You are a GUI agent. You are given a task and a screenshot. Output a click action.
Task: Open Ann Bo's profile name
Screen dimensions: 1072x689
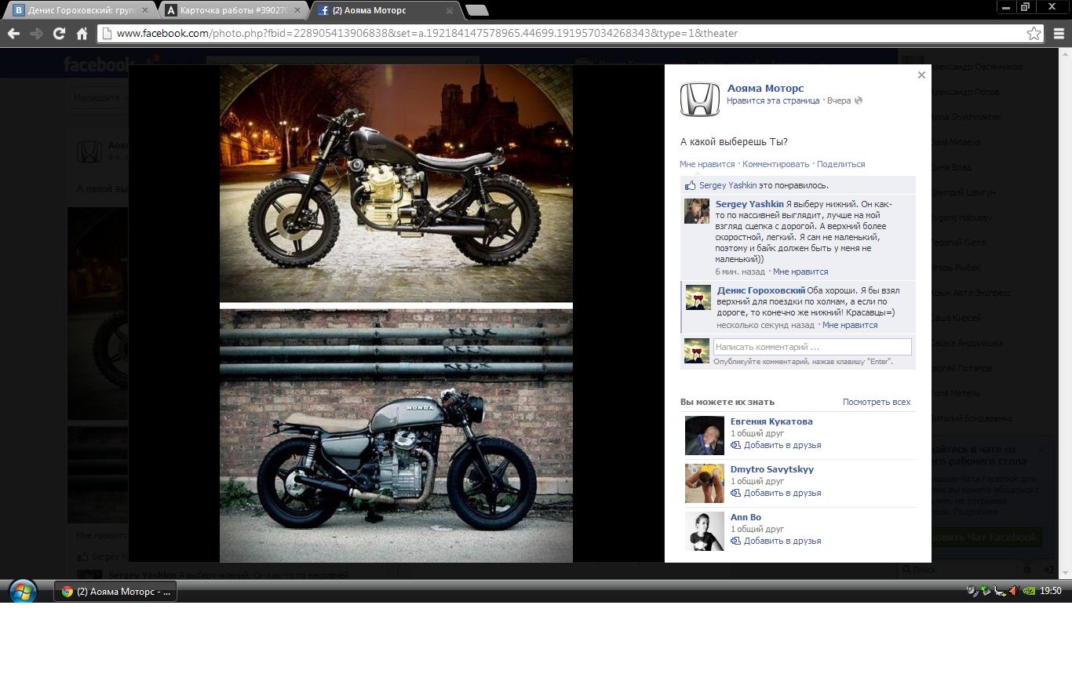[x=746, y=517]
